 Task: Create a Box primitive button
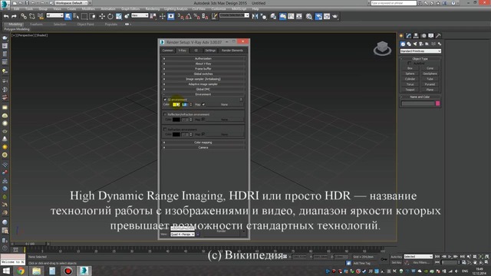(x=410, y=68)
